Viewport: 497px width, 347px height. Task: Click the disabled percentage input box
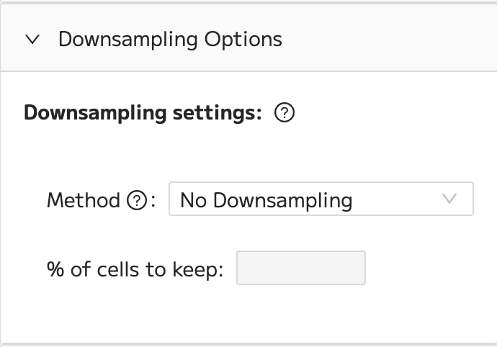click(x=301, y=268)
